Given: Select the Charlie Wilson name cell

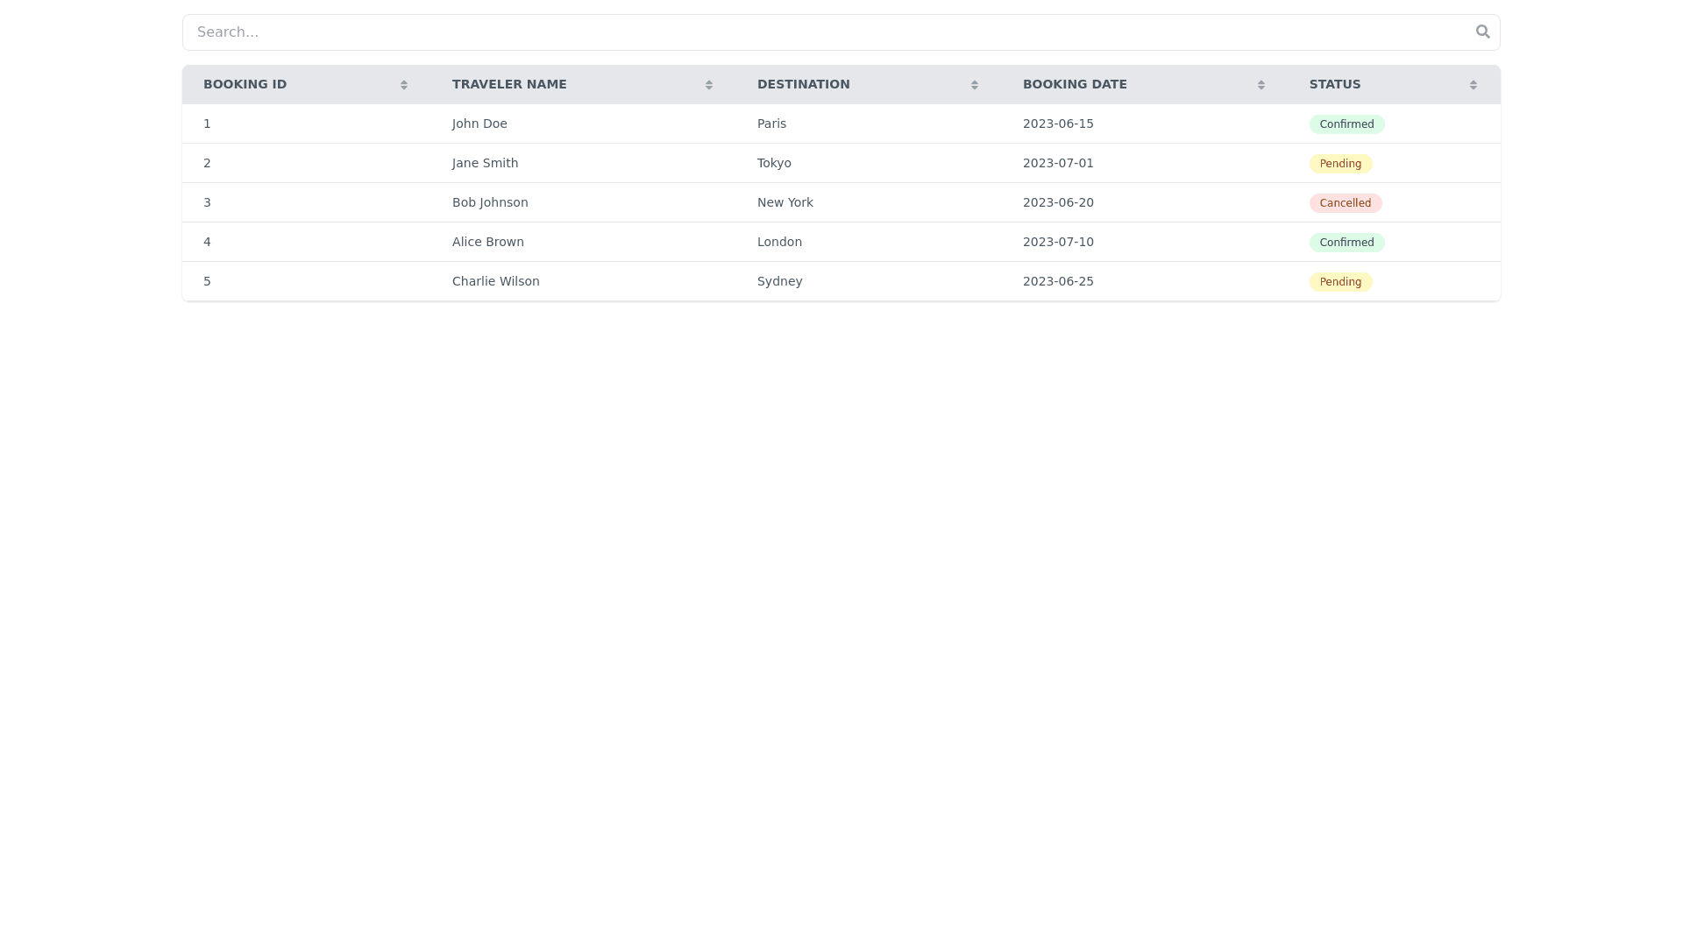Looking at the screenshot, I should (496, 281).
